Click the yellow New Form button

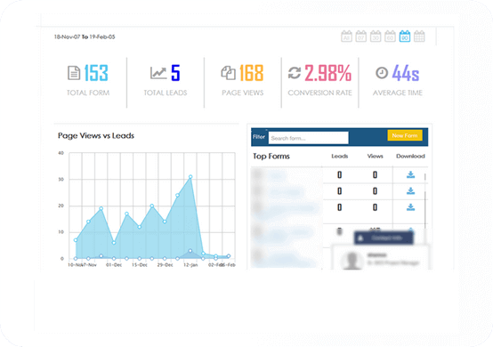405,135
